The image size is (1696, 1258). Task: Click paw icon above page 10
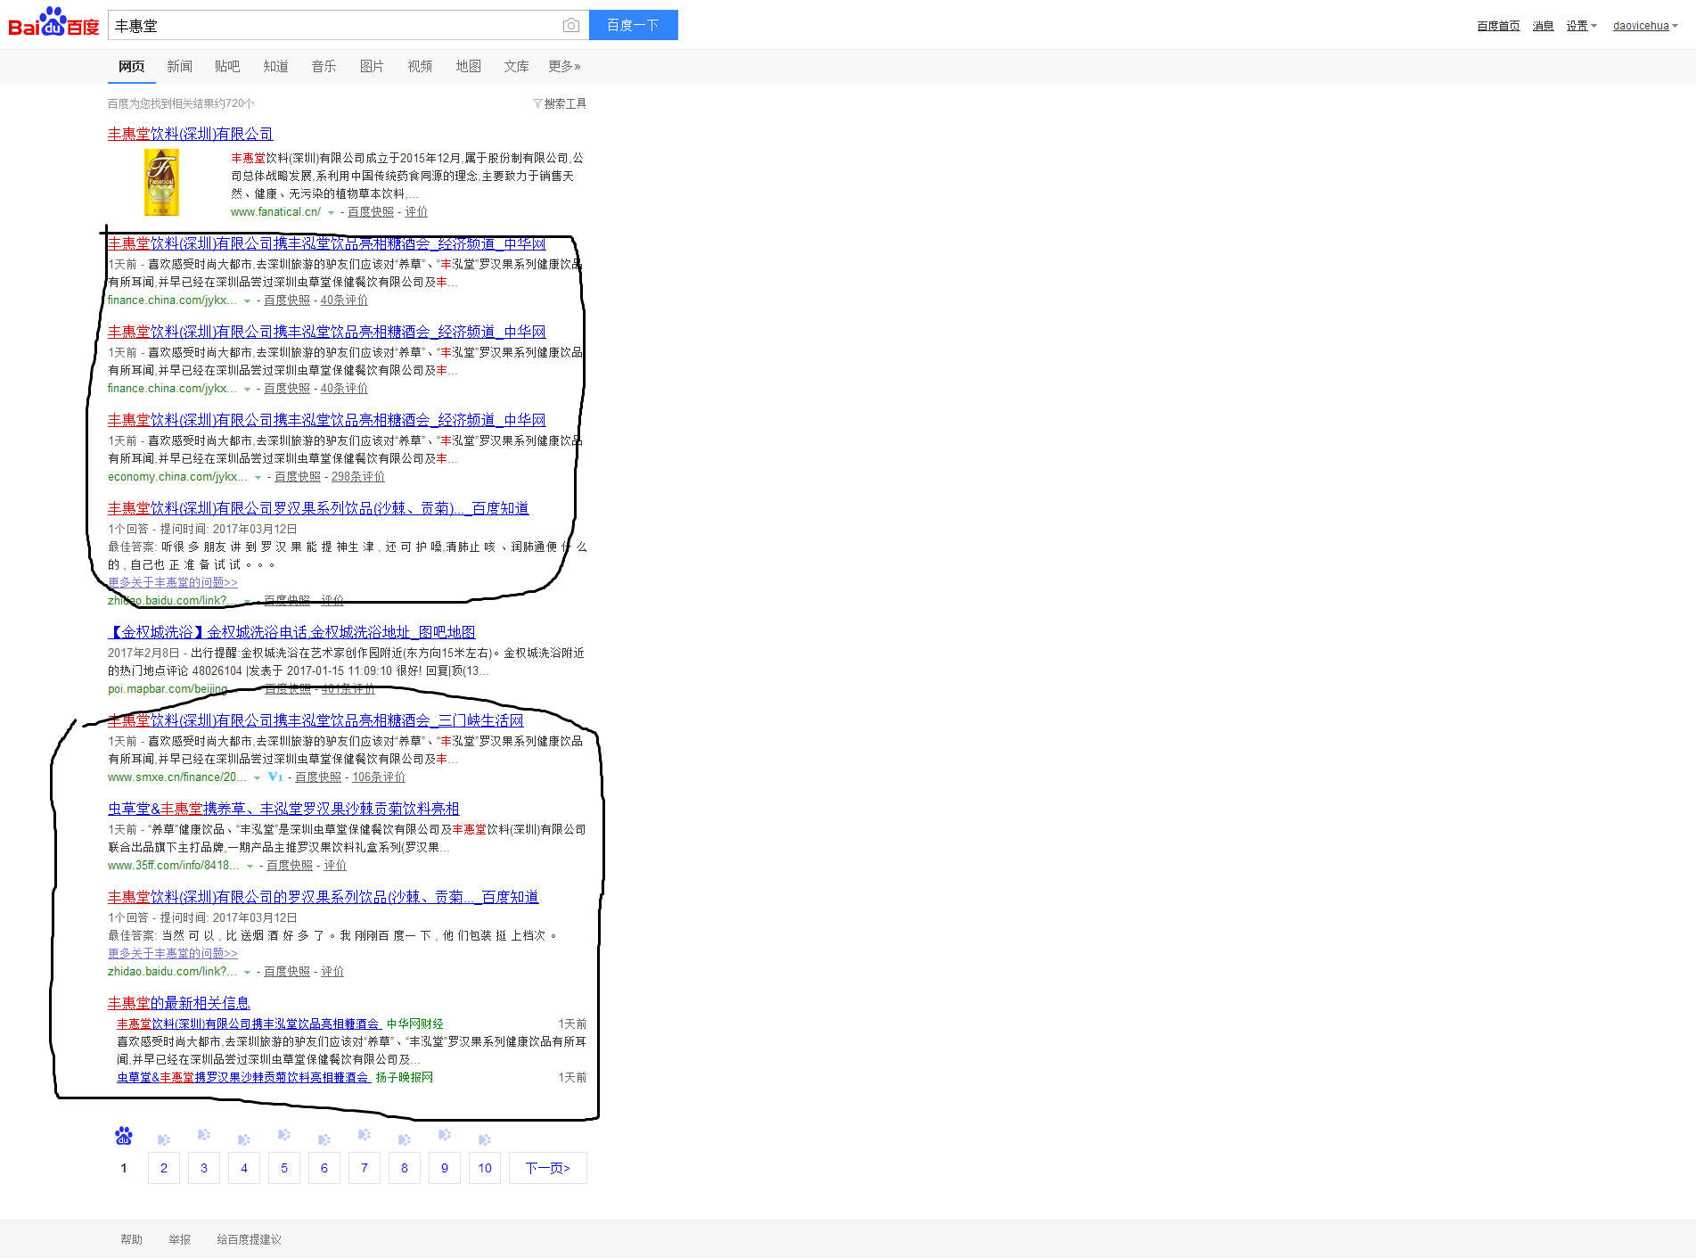(x=485, y=1139)
